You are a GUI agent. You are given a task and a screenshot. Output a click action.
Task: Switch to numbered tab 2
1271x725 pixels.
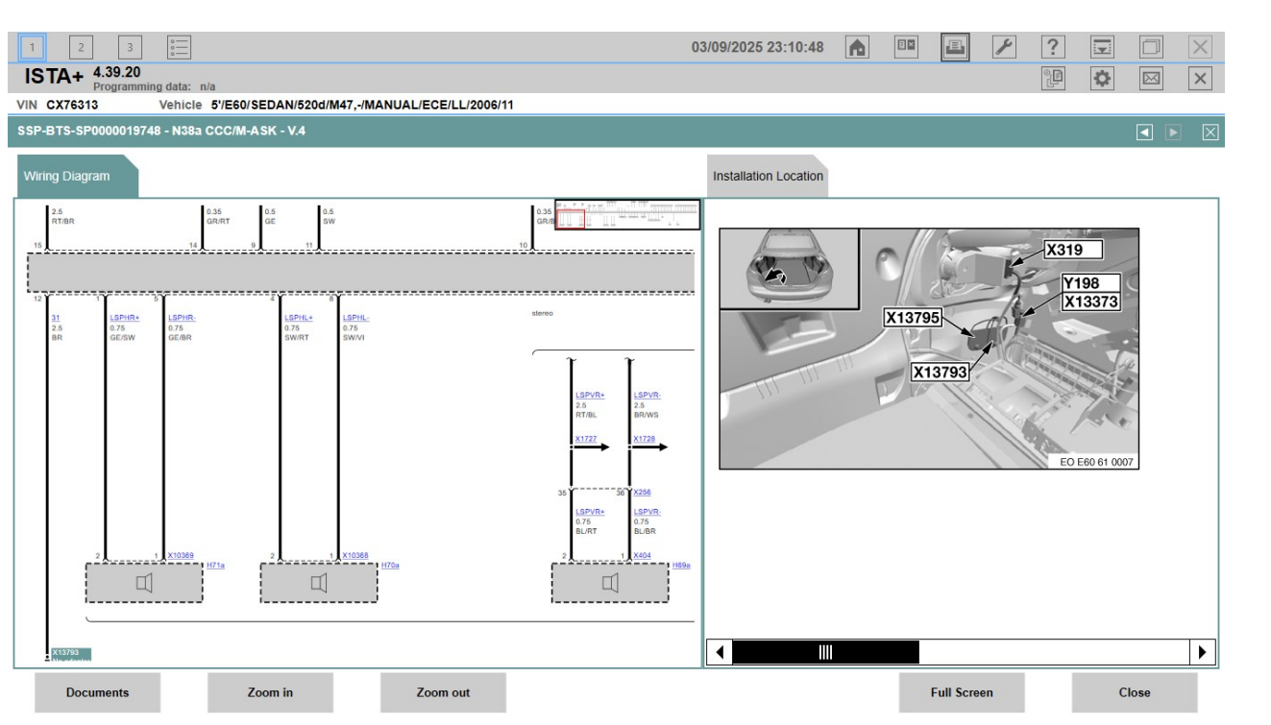(82, 46)
